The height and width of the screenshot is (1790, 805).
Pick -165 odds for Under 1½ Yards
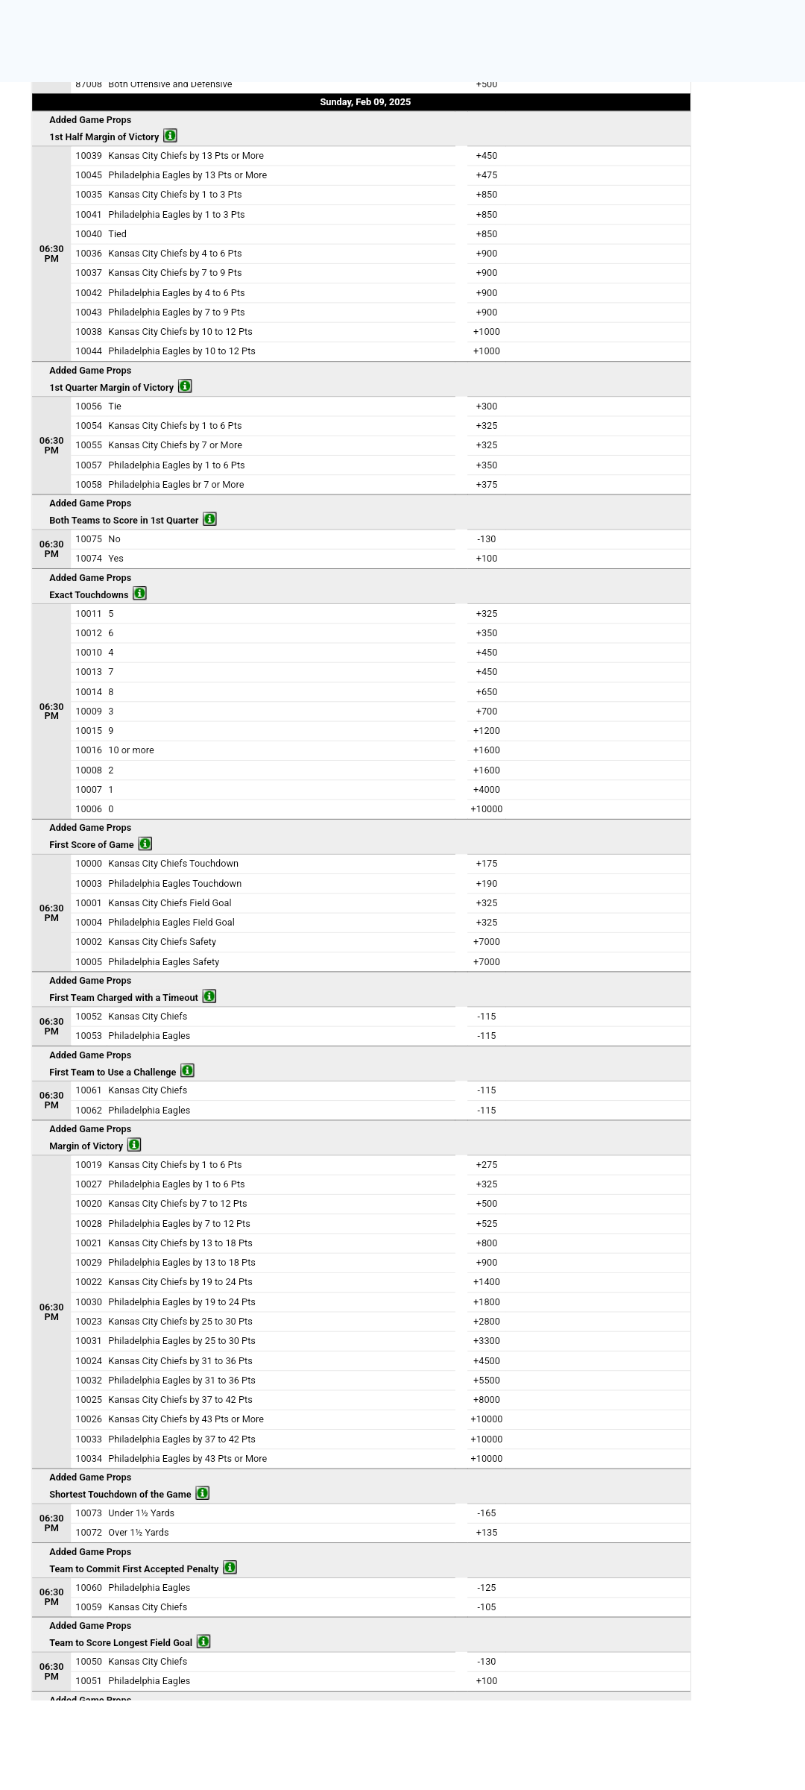[x=486, y=1513]
